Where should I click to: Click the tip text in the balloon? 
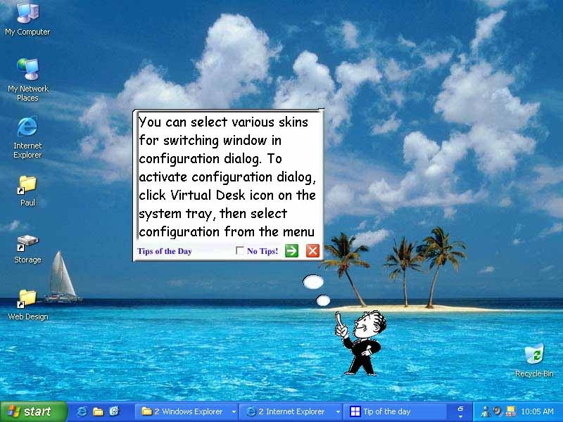(x=227, y=177)
